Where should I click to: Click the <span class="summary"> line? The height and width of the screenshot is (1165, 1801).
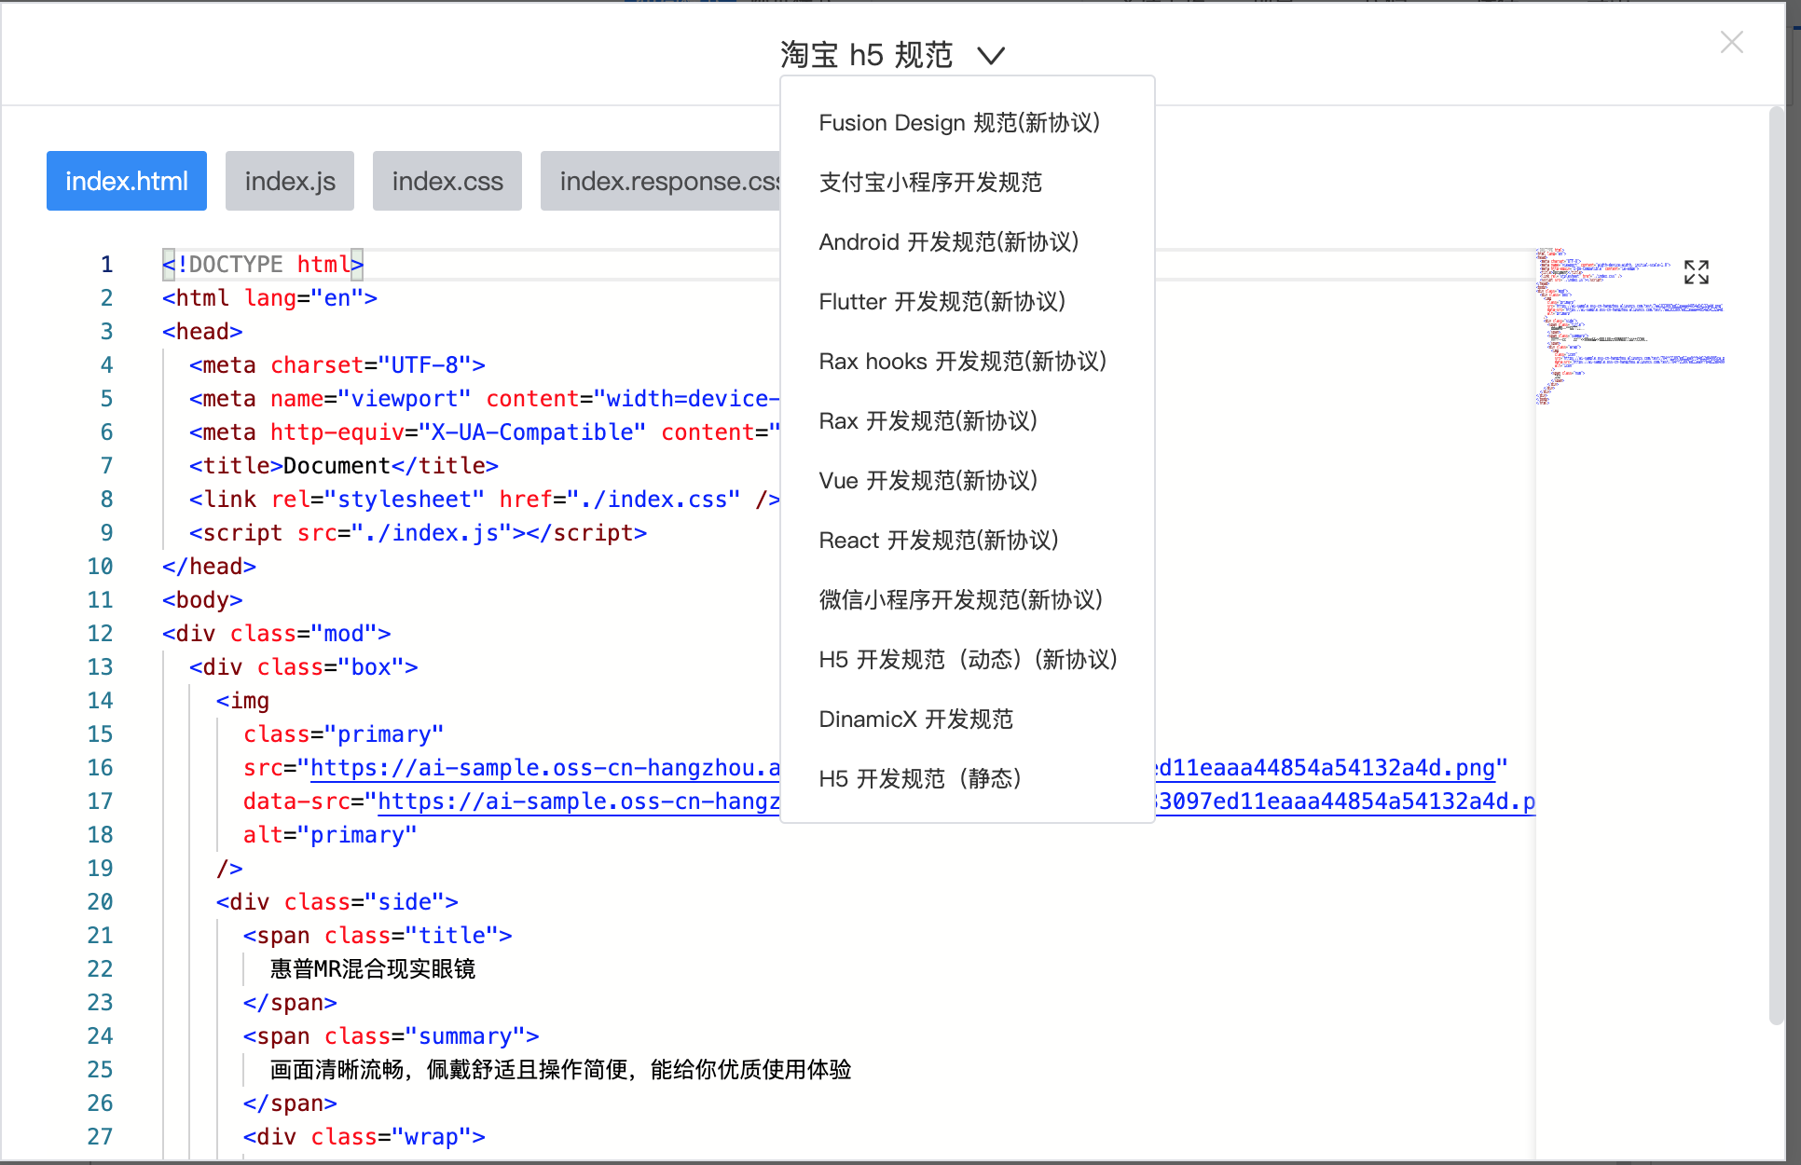392,1036
